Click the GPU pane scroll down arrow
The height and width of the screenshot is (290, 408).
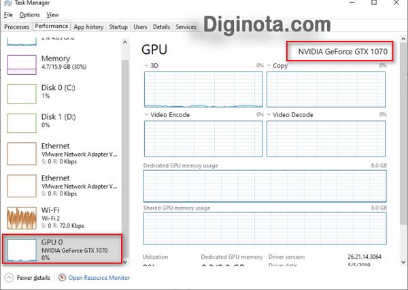[x=403, y=262]
